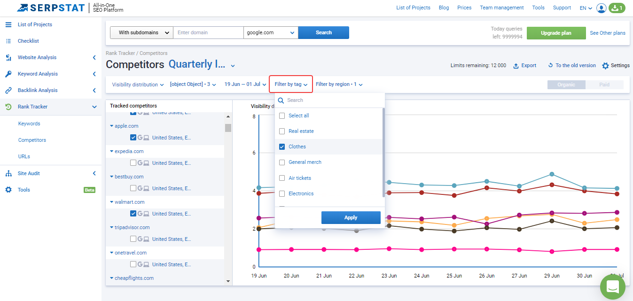Collapse the walmart.com competitor group
This screenshot has height=301, width=633.
coord(112,202)
